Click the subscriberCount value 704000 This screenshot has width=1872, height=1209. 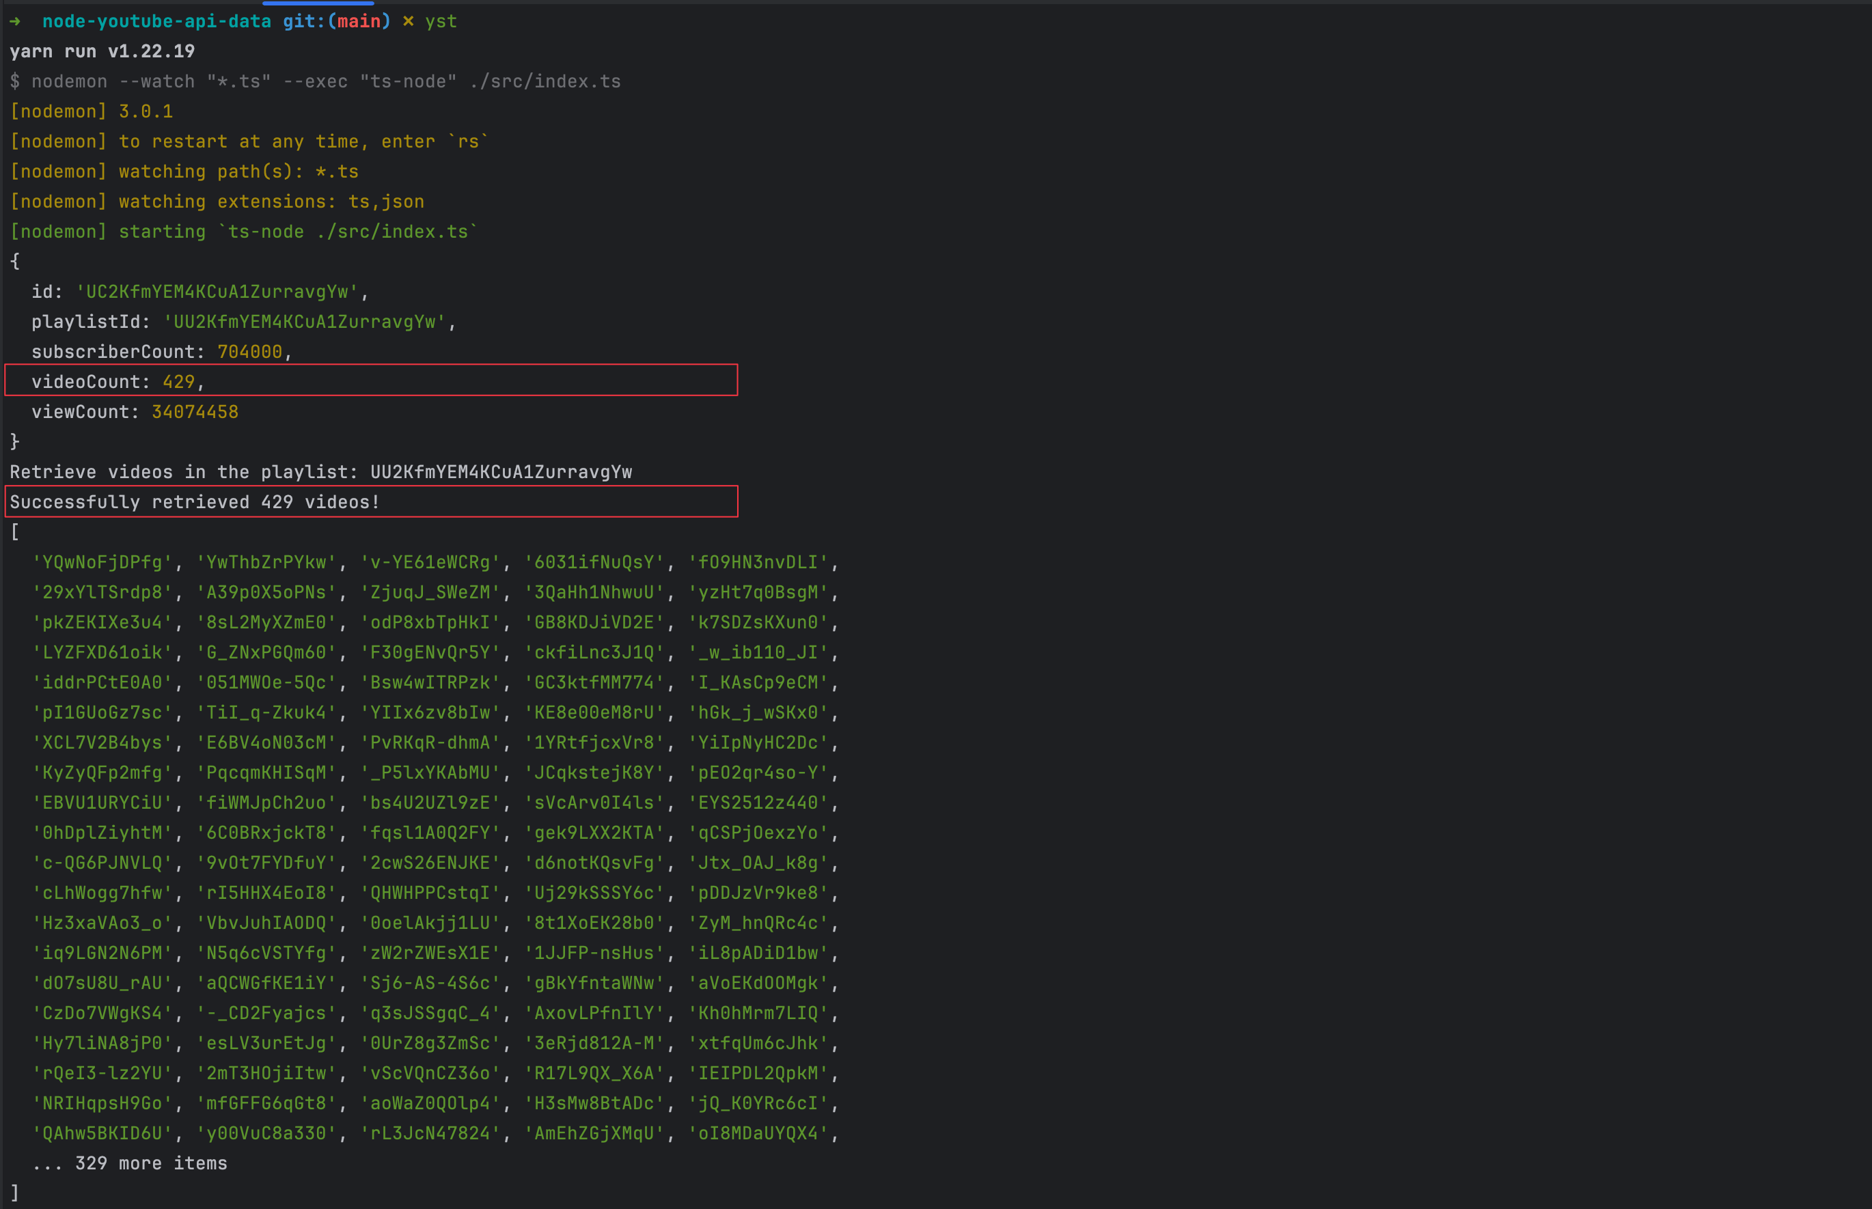[249, 351]
